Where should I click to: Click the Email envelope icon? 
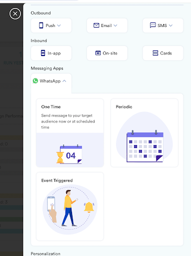[96, 25]
